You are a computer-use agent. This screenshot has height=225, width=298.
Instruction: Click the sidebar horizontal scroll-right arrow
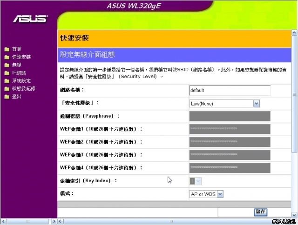54,221
